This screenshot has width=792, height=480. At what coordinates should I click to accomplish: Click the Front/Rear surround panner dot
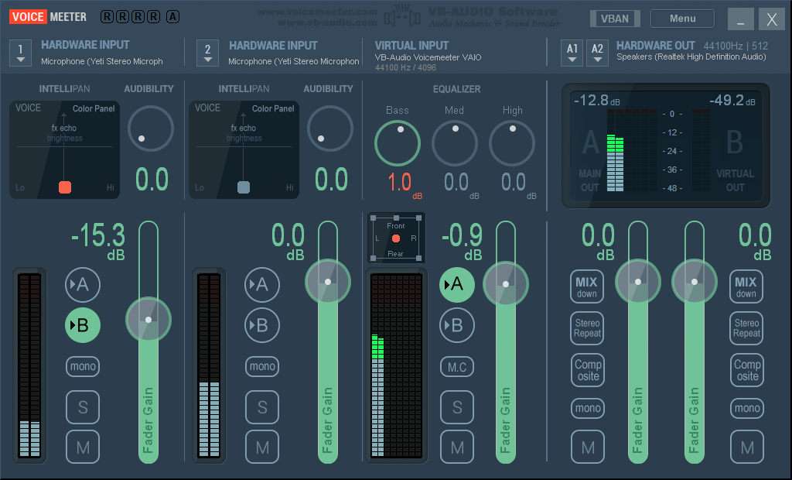(x=396, y=238)
